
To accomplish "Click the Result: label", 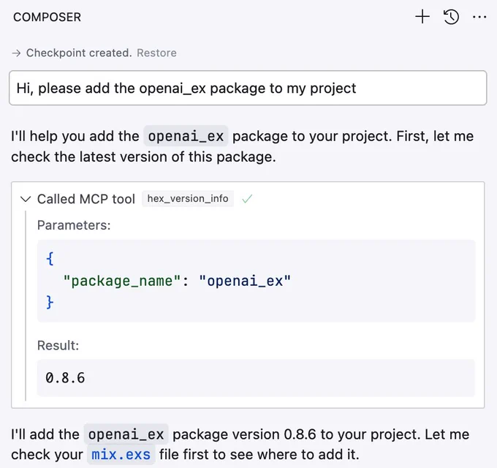I will tap(58, 346).
